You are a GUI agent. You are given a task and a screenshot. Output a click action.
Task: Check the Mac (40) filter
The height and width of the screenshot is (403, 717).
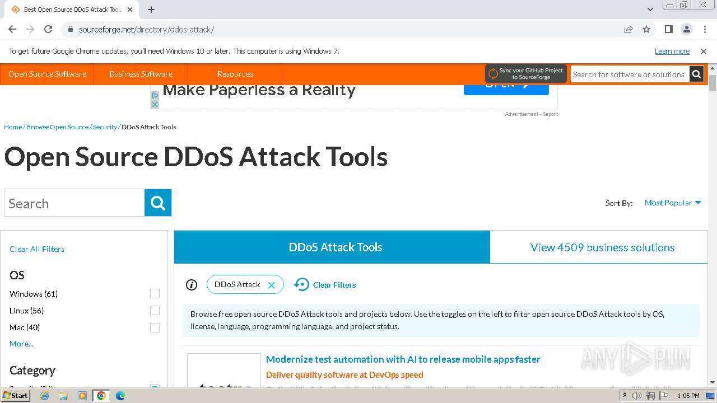point(155,327)
